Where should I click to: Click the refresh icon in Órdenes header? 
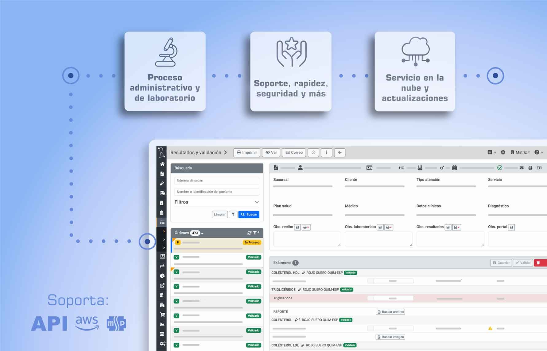click(249, 233)
